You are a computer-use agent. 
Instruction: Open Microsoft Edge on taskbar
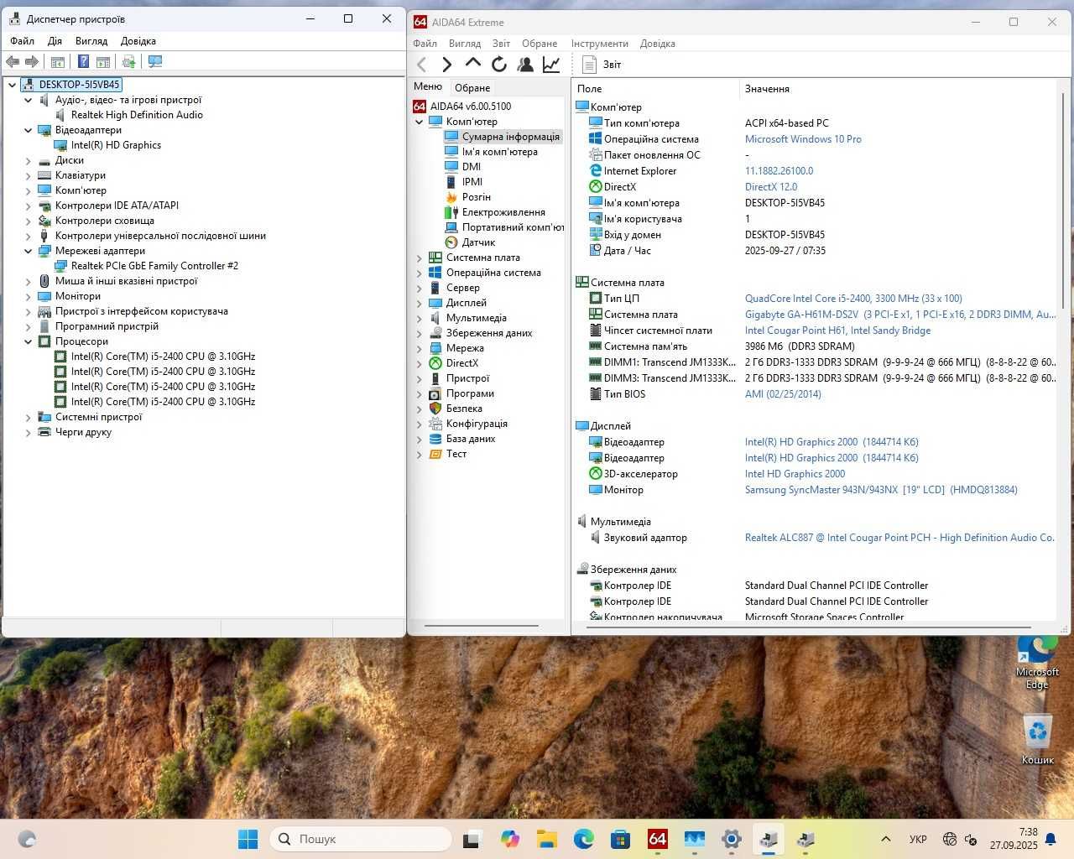[583, 839]
